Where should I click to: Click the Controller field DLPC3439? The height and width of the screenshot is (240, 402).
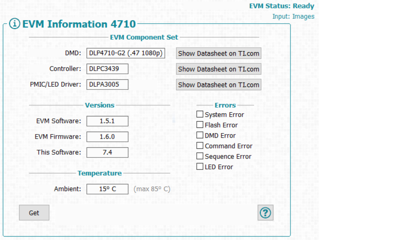coord(107,69)
